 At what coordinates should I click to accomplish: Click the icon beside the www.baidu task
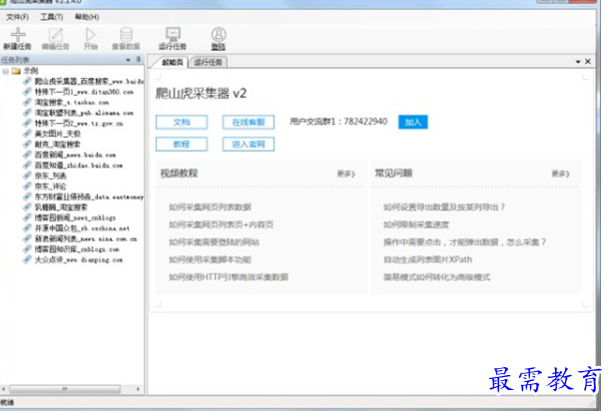click(27, 81)
